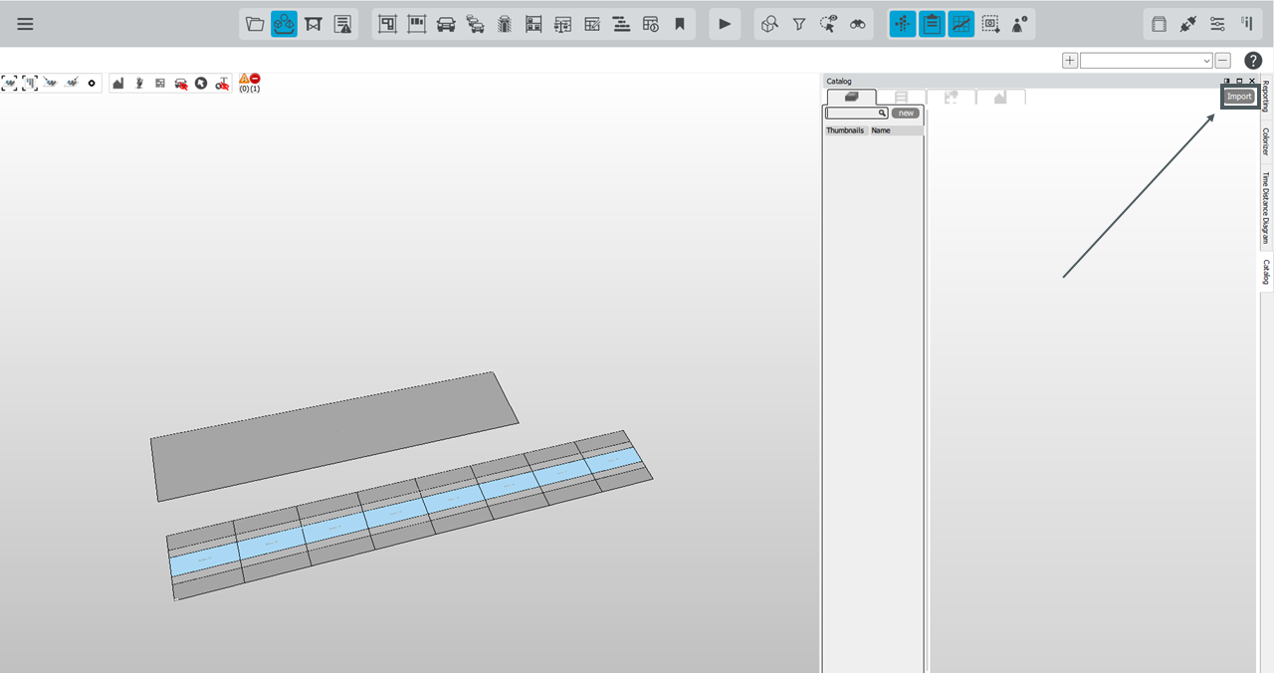Click the binoculars search icon
Viewport: 1274px width, 673px height.
(x=857, y=24)
